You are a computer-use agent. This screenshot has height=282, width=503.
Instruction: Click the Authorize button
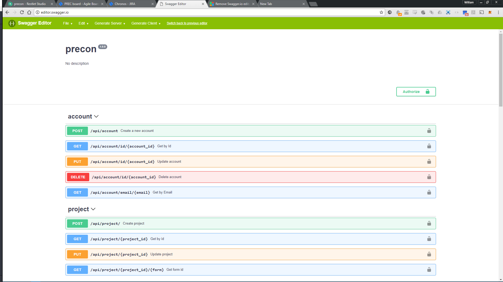(416, 92)
